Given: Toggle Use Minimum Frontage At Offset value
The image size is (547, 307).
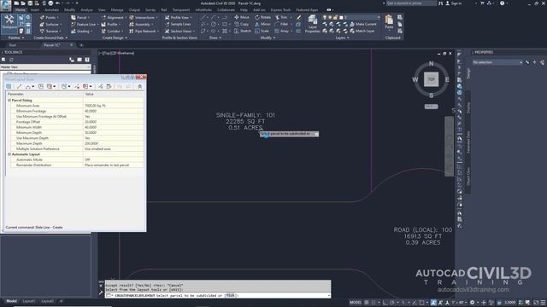Looking at the screenshot, I should [x=114, y=117].
